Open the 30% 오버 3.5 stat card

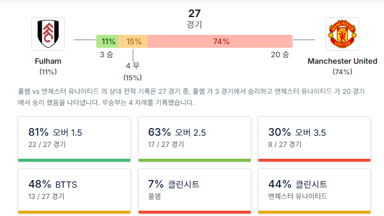click(314, 139)
